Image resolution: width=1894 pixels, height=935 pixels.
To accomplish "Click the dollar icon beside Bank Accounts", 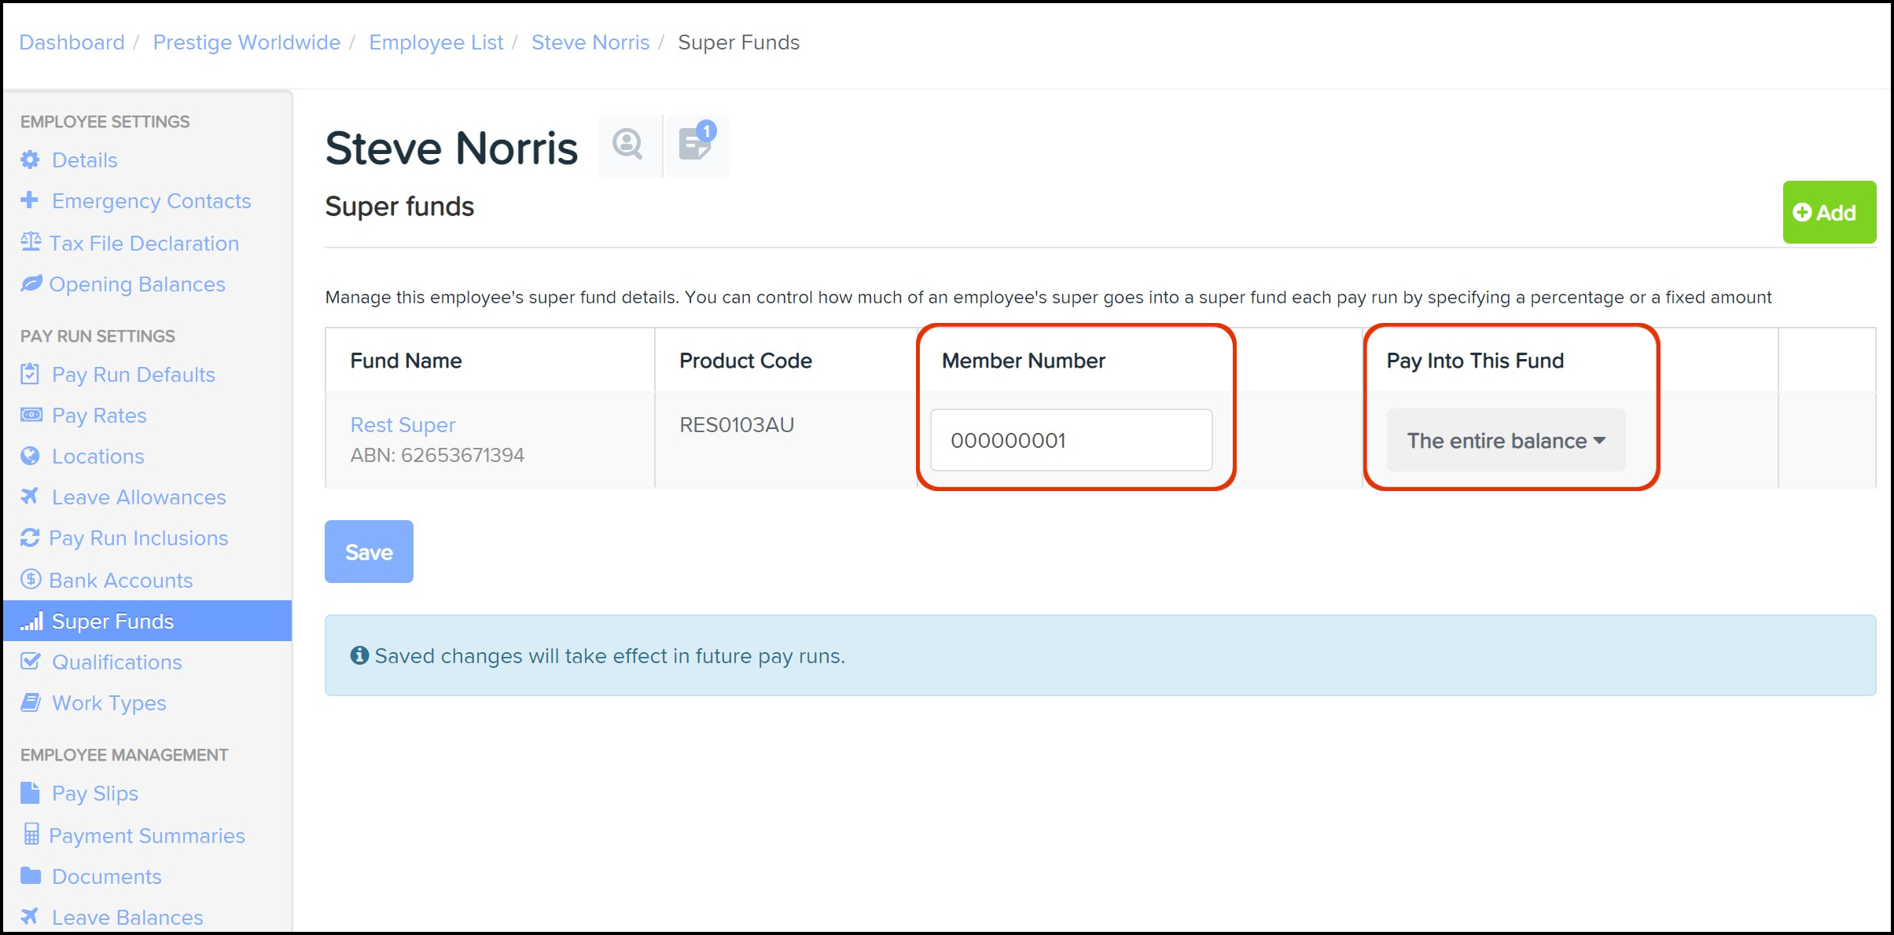I will pos(31,580).
